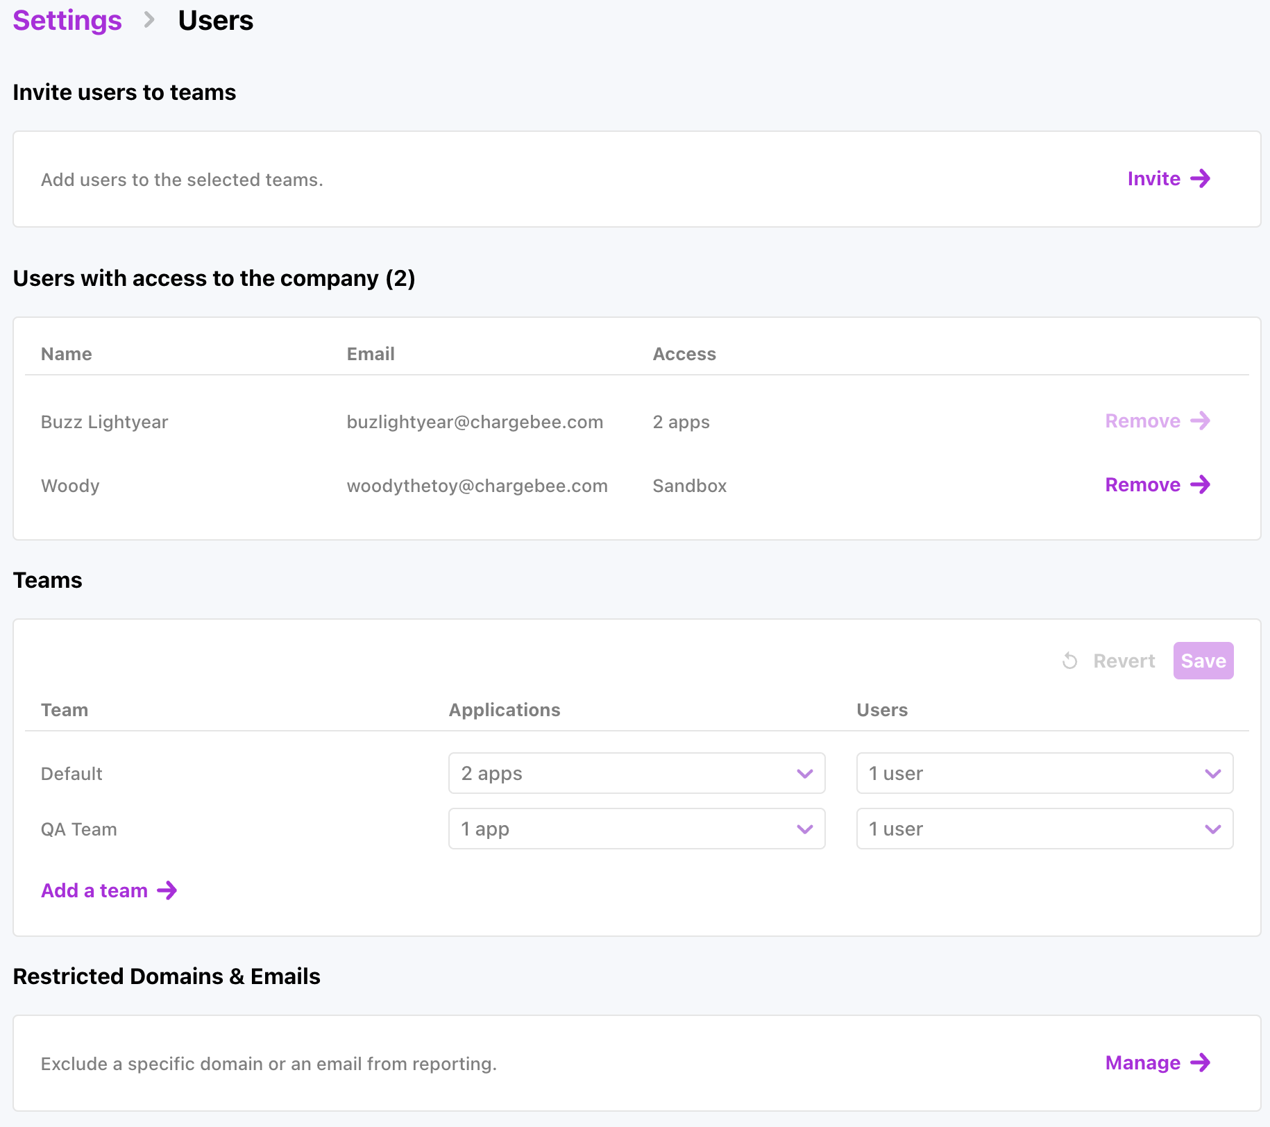This screenshot has width=1270, height=1127.
Task: Click the Revert circular arrow icon
Action: click(x=1069, y=661)
